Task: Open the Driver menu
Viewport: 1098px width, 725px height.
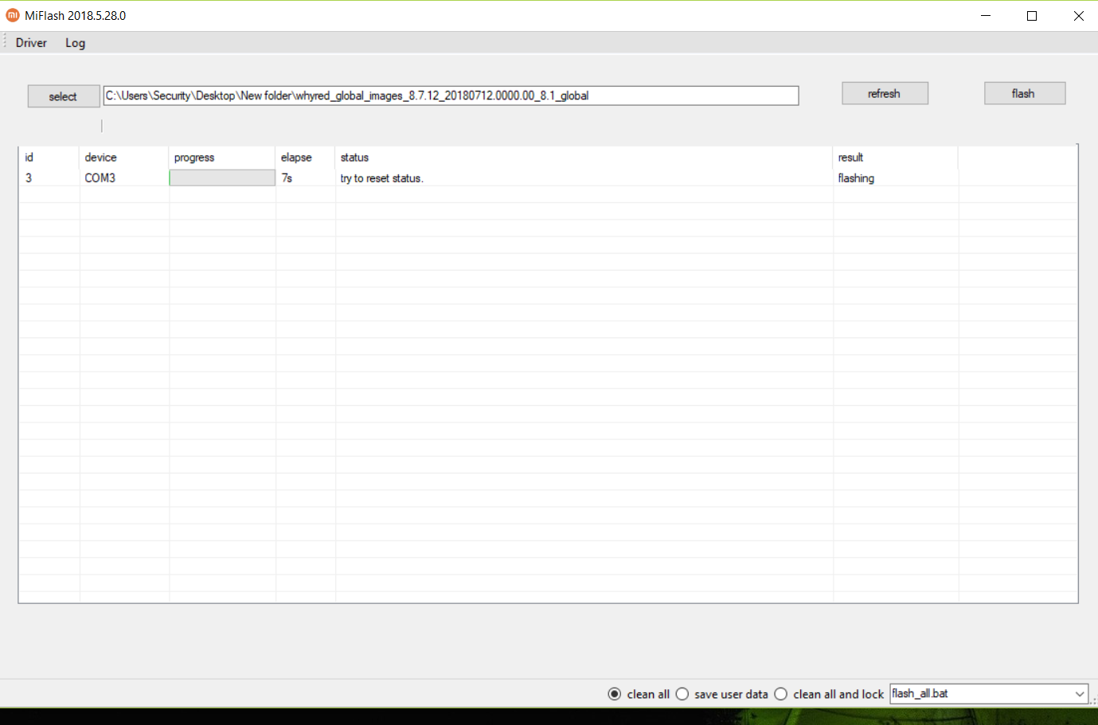Action: (x=31, y=43)
